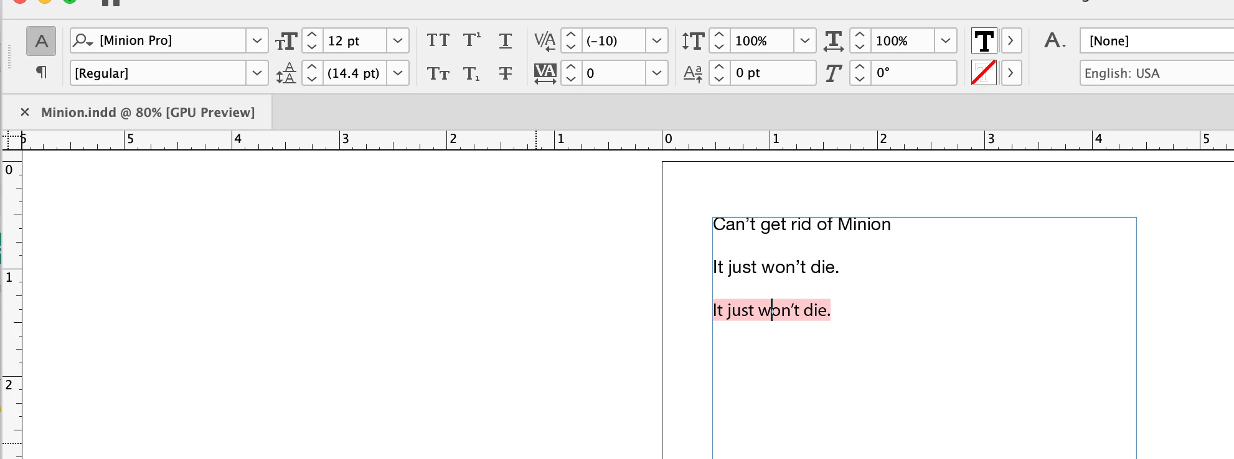This screenshot has height=459, width=1234.
Task: Click the control panel gripper handle
Action: [x=9, y=56]
